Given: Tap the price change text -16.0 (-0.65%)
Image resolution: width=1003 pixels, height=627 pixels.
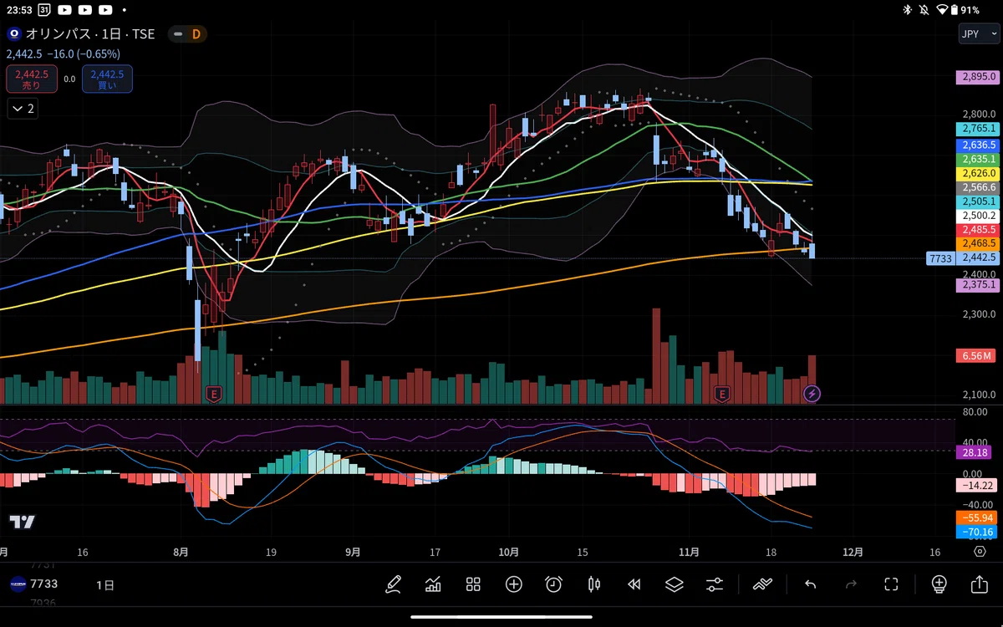Looking at the screenshot, I should 83,54.
